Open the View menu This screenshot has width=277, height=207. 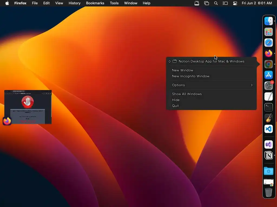point(59,3)
